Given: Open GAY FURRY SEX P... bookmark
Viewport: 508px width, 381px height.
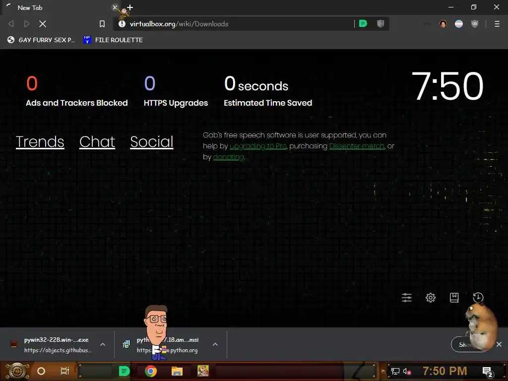Looking at the screenshot, I should point(41,40).
